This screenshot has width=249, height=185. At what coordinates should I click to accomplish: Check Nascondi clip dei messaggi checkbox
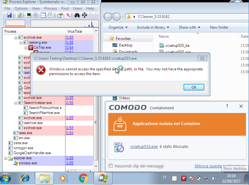111,166
